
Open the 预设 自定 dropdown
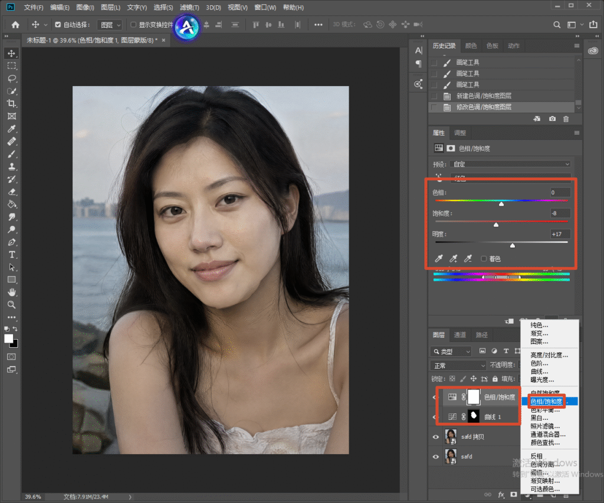pyautogui.click(x=510, y=164)
